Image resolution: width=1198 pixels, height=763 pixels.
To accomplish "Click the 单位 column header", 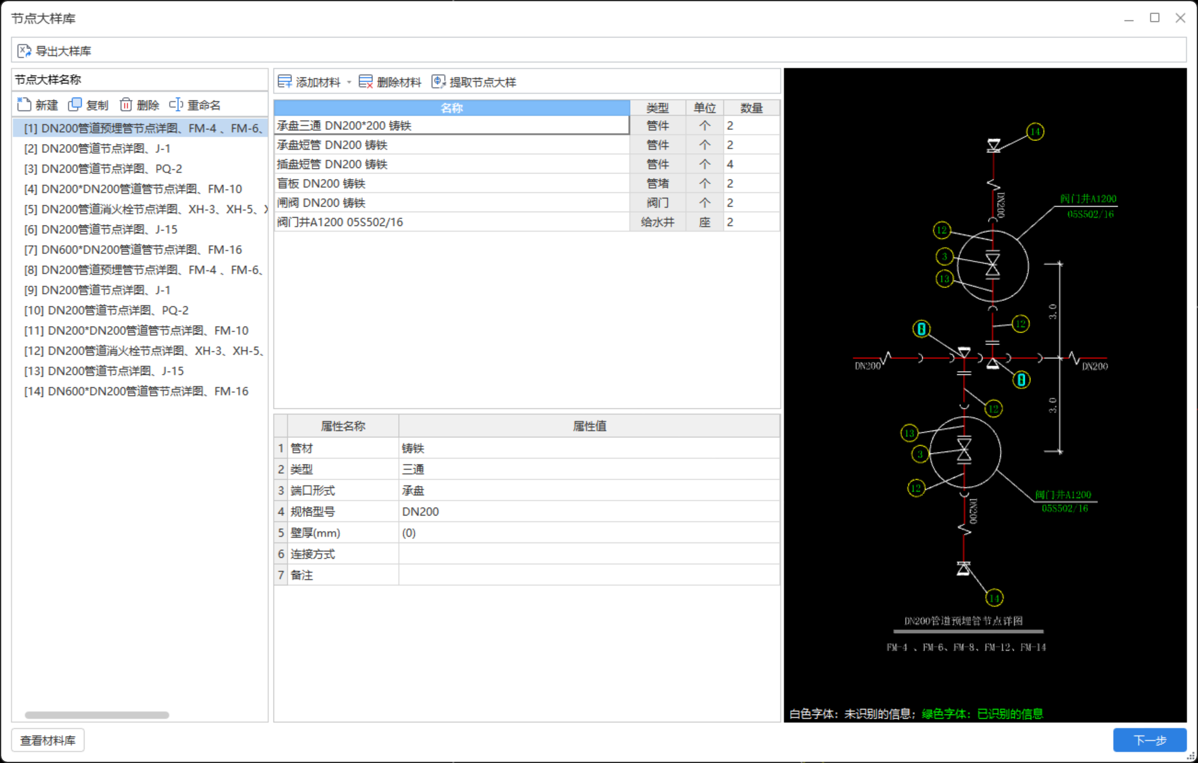I will [x=704, y=108].
